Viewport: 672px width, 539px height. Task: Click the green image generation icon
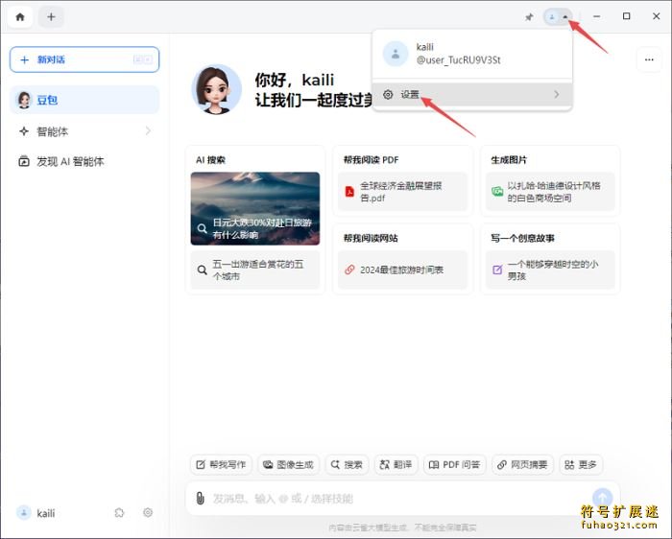(497, 191)
